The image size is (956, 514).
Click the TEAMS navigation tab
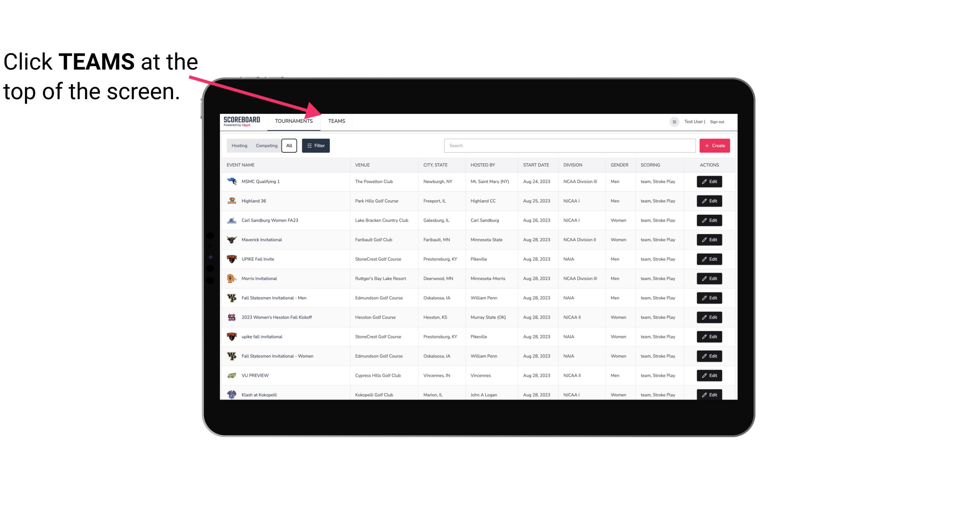tap(336, 121)
